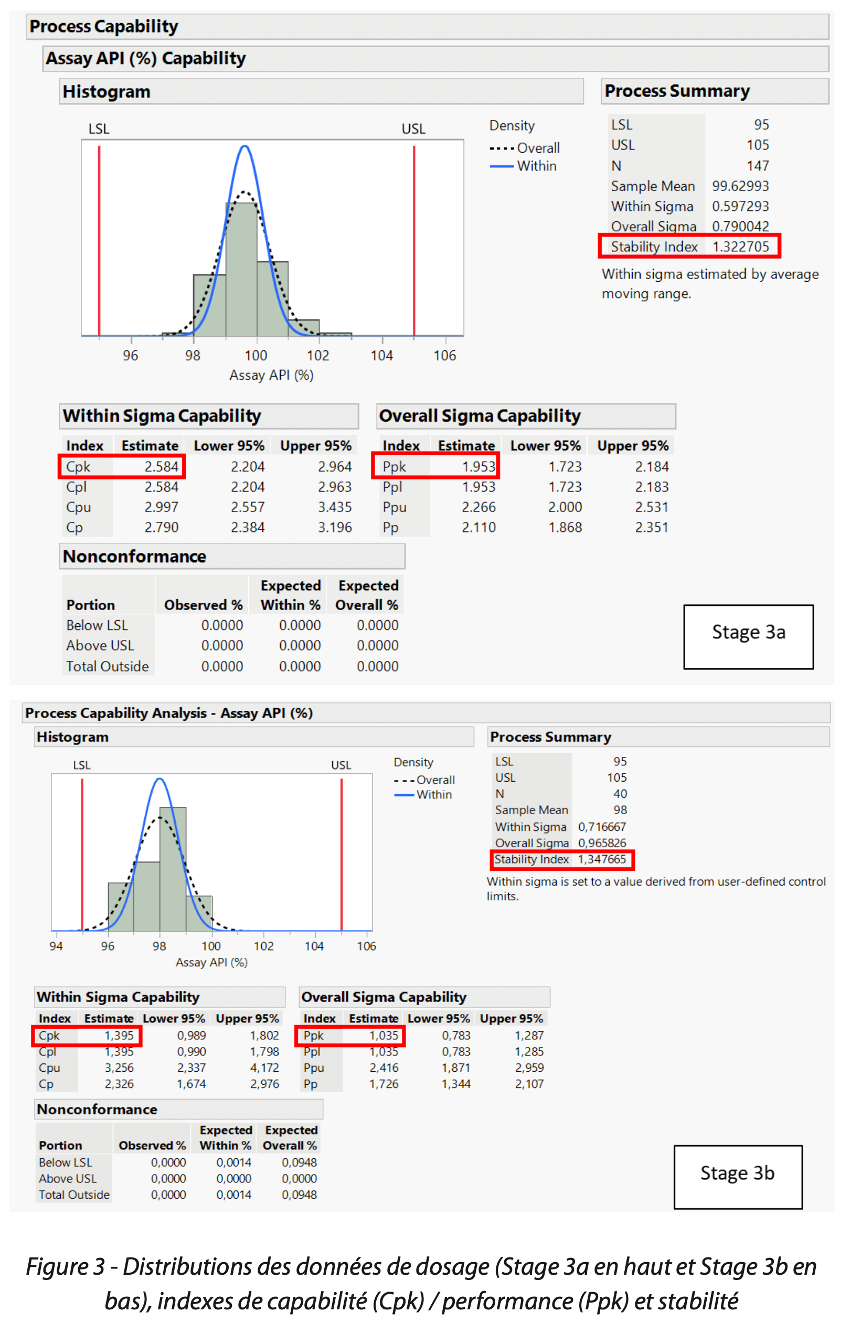Click the blue Within legend line in Stage 3b
851x1323 pixels.
point(403,795)
